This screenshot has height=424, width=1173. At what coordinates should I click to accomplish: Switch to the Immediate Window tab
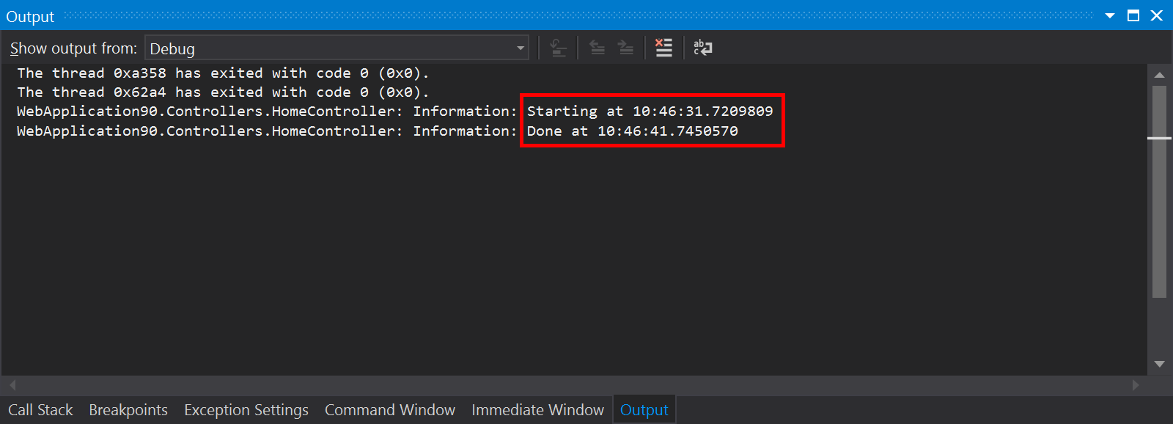pyautogui.click(x=537, y=410)
